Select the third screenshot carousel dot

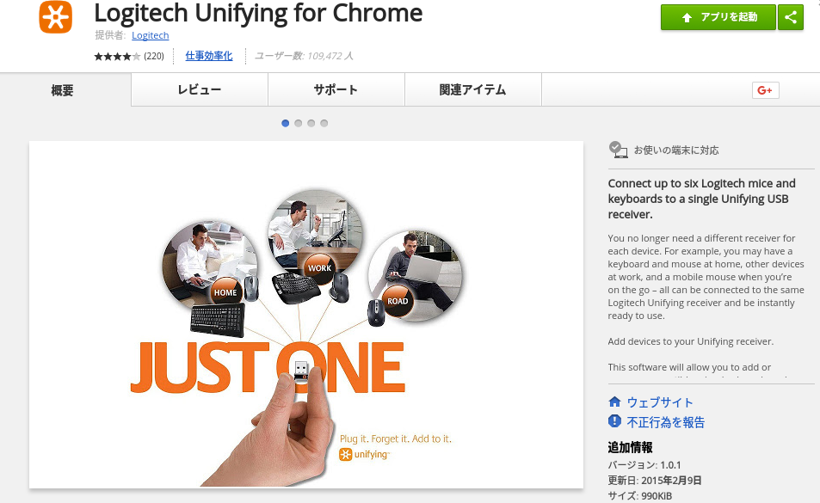[x=311, y=123]
